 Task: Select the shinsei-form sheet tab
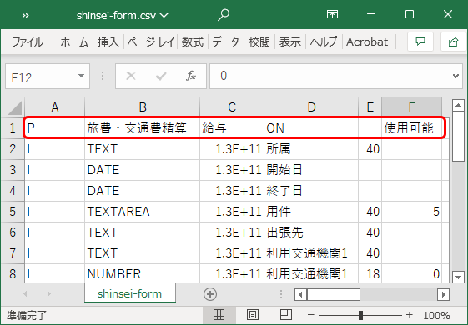pyautogui.click(x=130, y=293)
